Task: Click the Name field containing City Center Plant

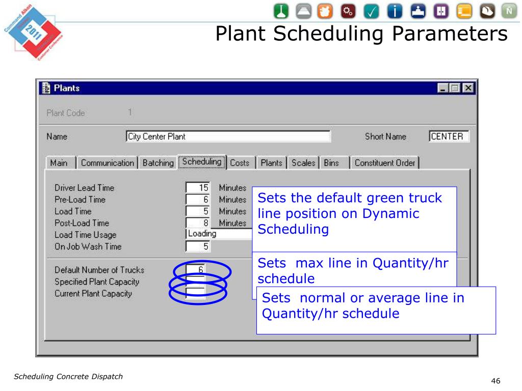Action: tap(228, 136)
